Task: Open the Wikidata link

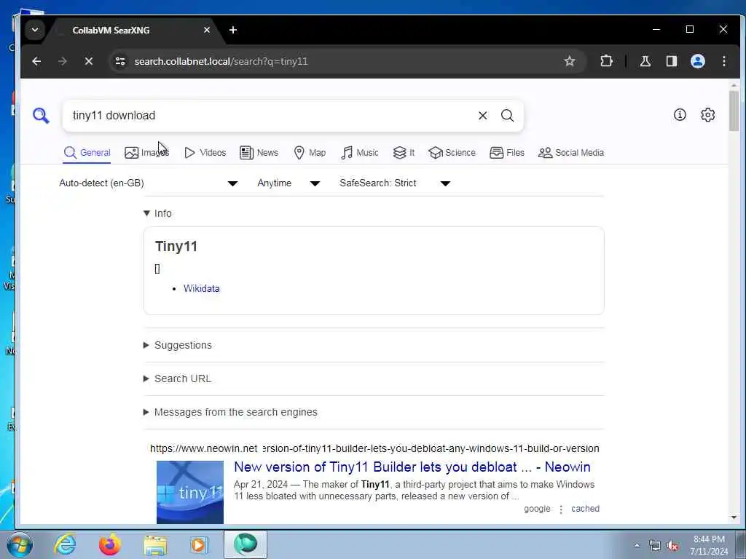Action: (202, 288)
